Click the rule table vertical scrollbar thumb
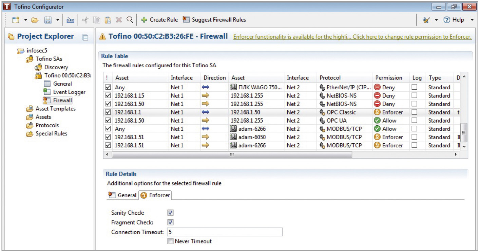This screenshot has height=252, width=480. click(464, 133)
